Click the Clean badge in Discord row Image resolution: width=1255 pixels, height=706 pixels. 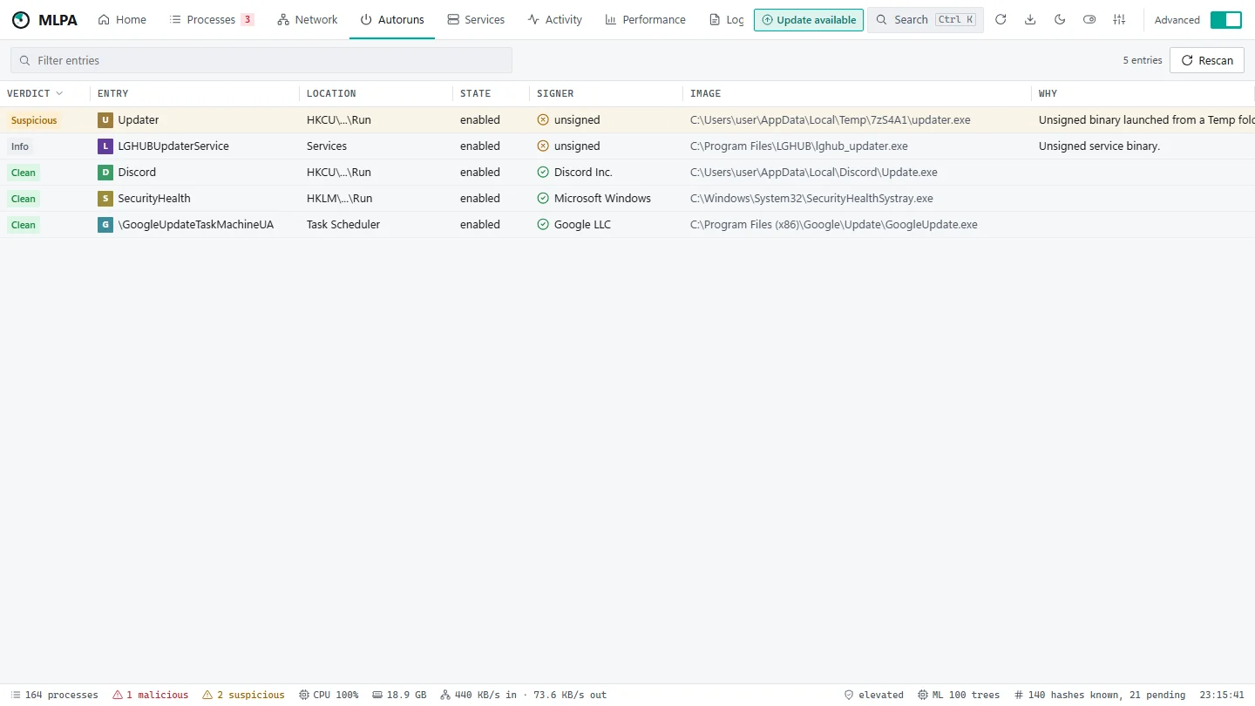(24, 173)
